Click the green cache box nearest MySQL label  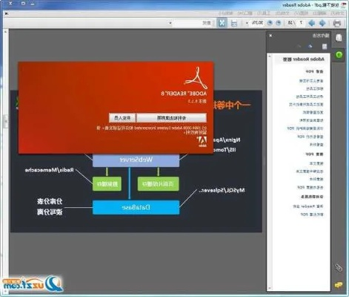(158, 183)
